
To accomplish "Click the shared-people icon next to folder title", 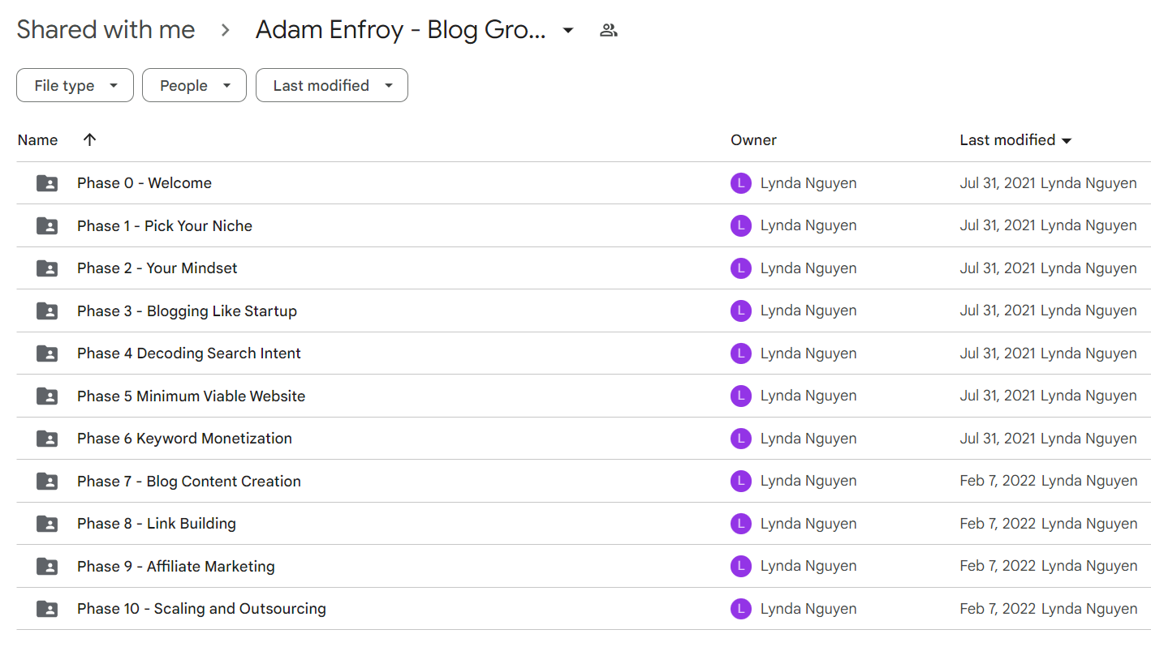I will (x=609, y=31).
